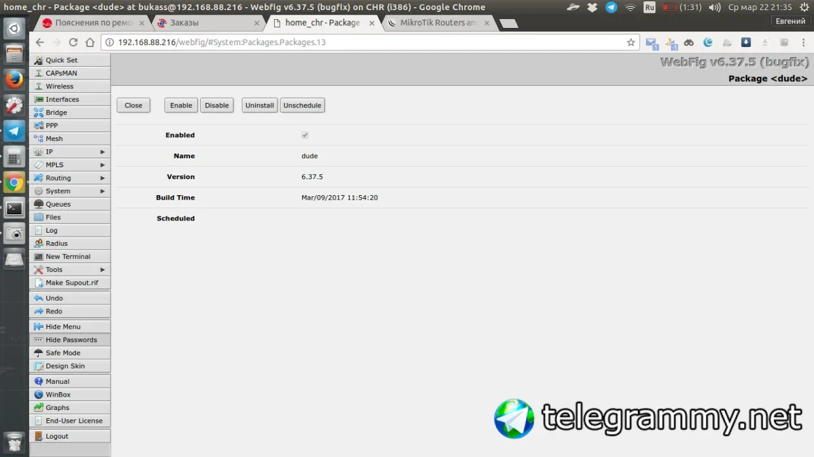Click the Log icon in the sidebar

pos(39,230)
